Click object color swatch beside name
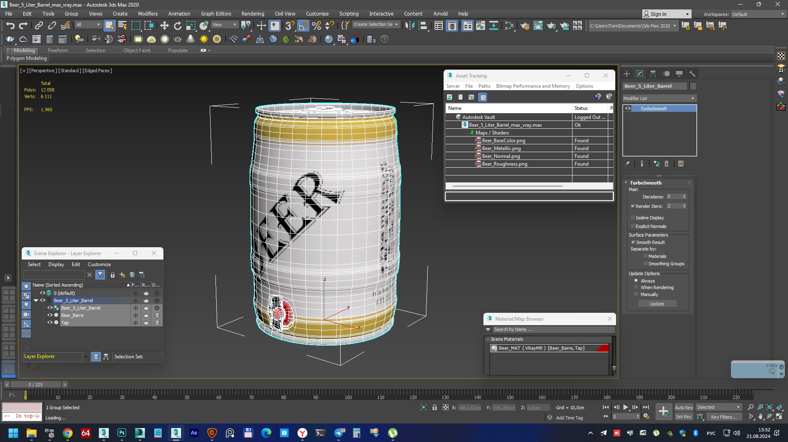788x442 pixels. point(693,86)
